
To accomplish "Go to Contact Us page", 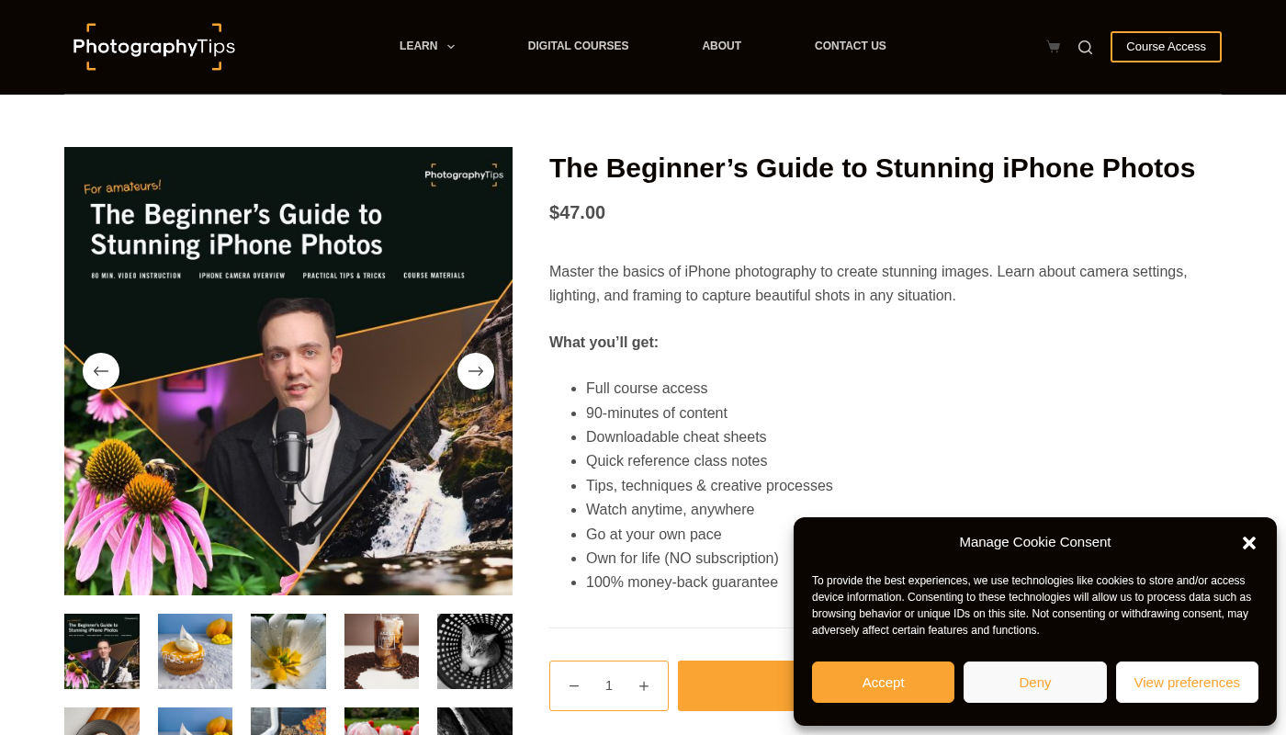I will (851, 46).
